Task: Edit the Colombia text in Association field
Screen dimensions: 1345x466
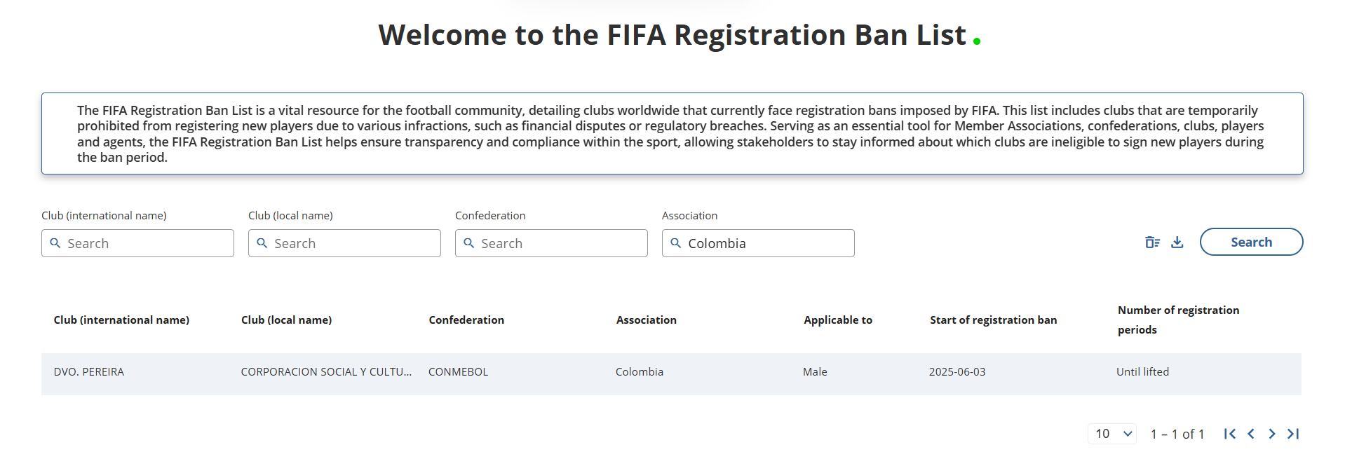Action: click(x=717, y=244)
